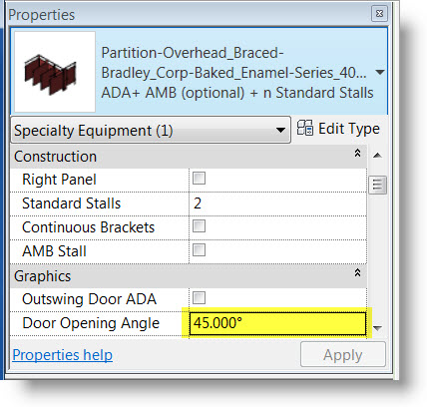Click the scrollbar thumb grip

point(377,185)
